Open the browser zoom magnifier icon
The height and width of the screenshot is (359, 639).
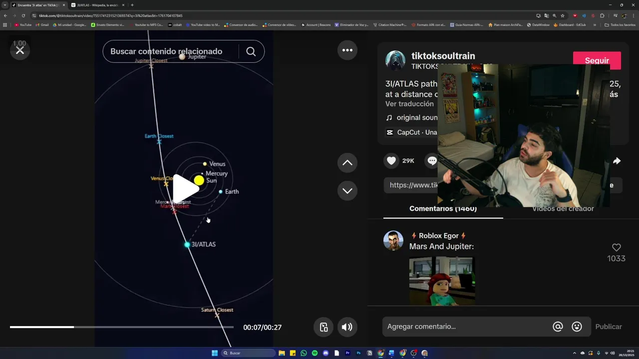coord(555,15)
